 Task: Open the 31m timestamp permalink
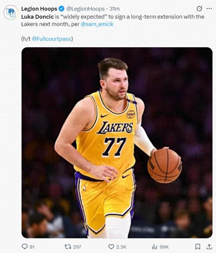[x=114, y=9]
